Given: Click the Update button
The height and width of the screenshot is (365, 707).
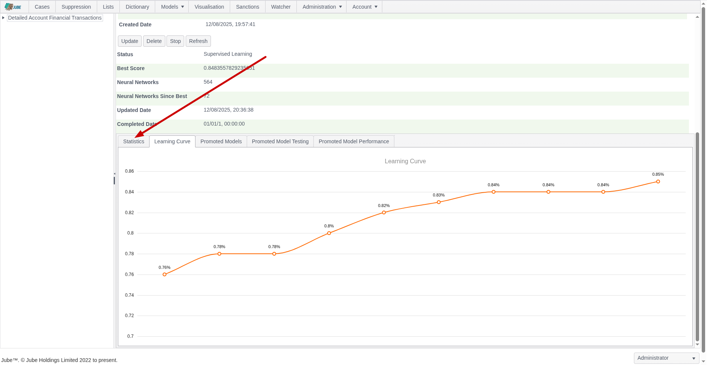Looking at the screenshot, I should (130, 41).
